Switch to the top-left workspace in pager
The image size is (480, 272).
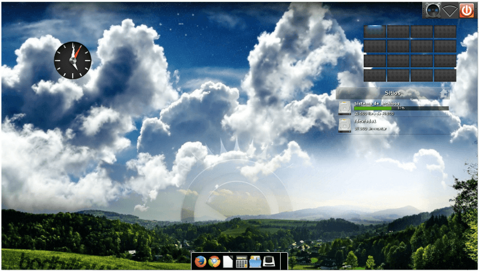pos(375,31)
